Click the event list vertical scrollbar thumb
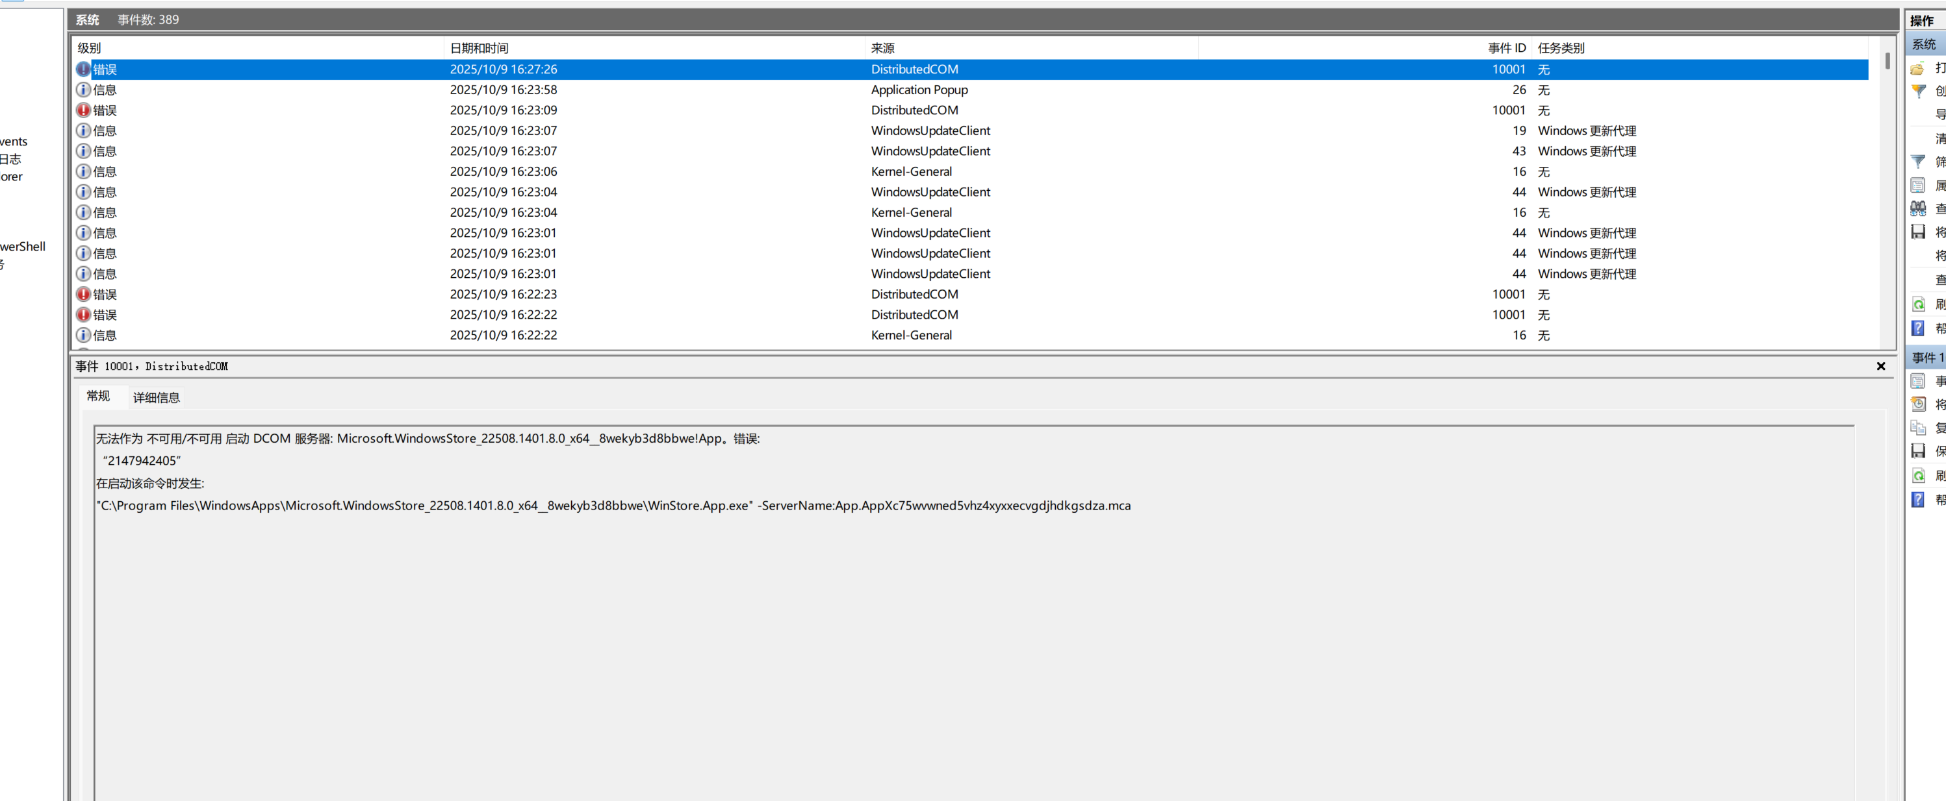The width and height of the screenshot is (1946, 801). coord(1887,60)
